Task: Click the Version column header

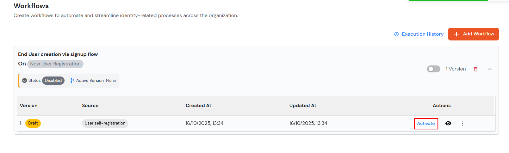Action: click(29, 106)
